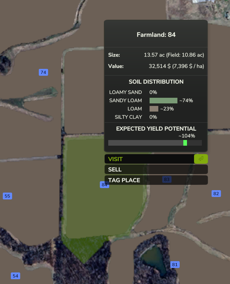The width and height of the screenshot is (230, 284).
Task: Choose the SELL option
Action: pyautogui.click(x=156, y=170)
